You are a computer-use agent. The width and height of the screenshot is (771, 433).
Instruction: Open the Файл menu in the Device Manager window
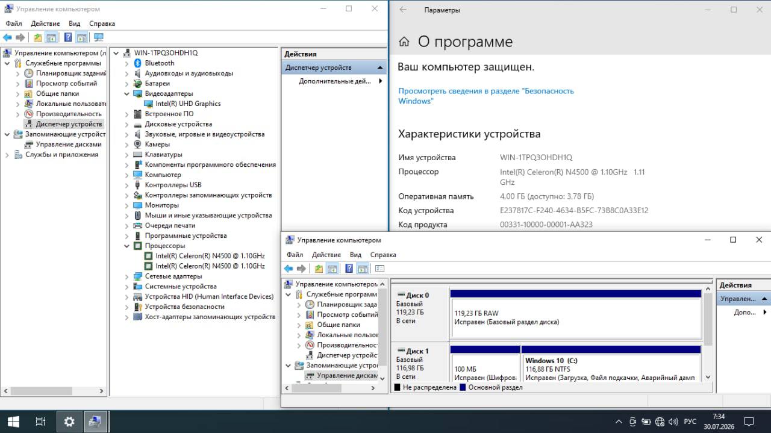click(13, 23)
